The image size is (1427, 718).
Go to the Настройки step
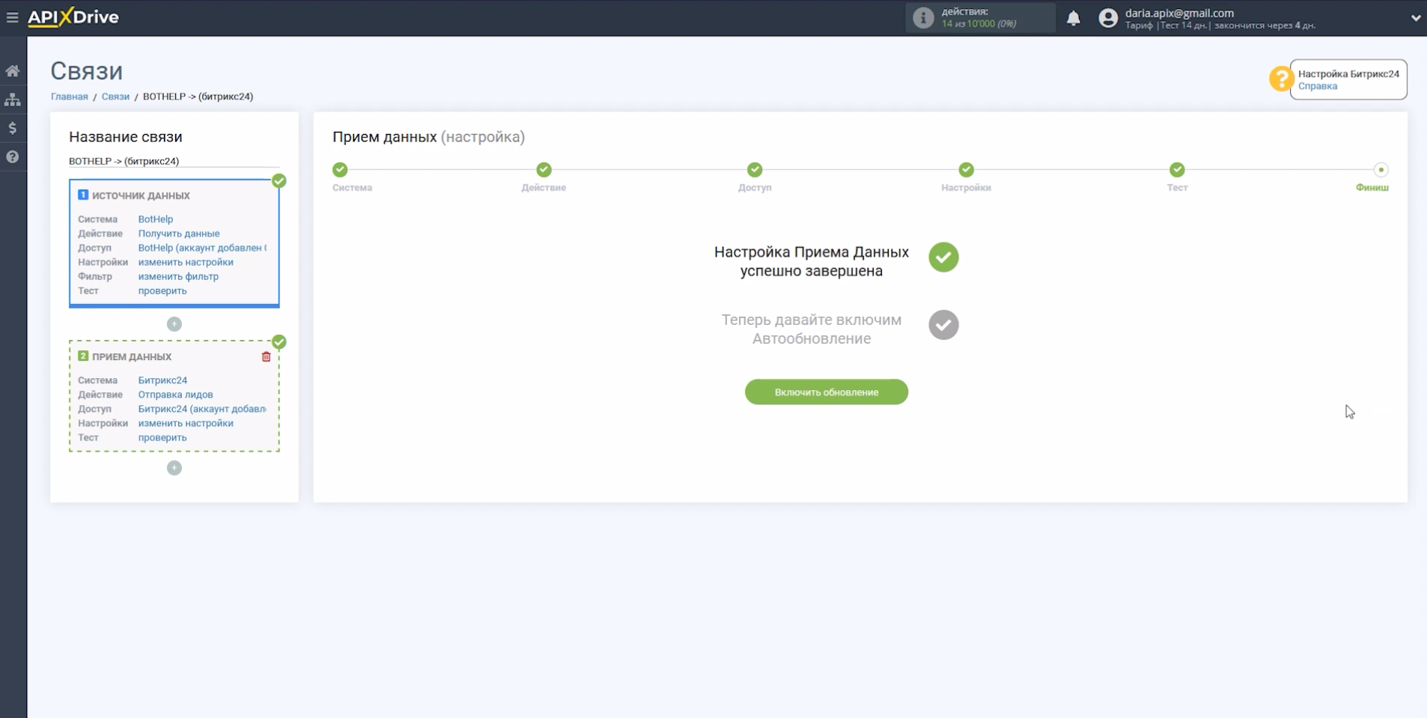tap(967, 170)
